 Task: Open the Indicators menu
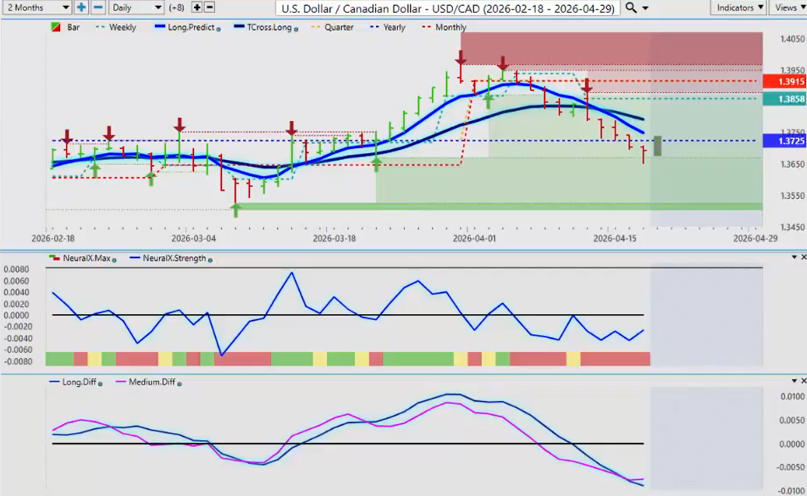(738, 8)
